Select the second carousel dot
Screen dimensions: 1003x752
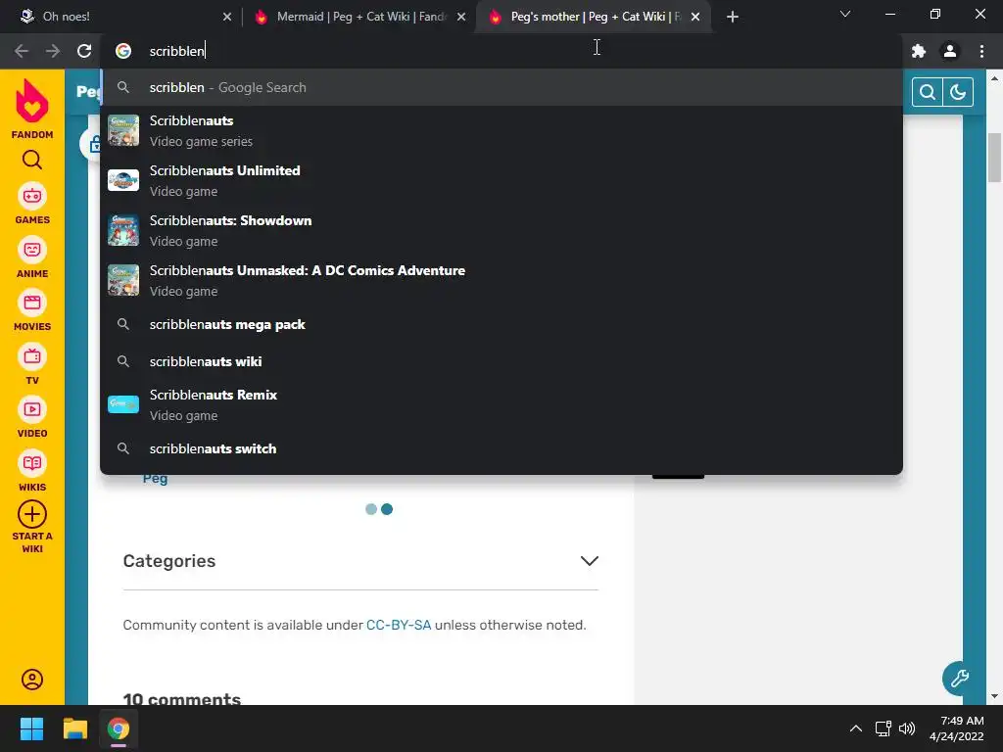[387, 509]
